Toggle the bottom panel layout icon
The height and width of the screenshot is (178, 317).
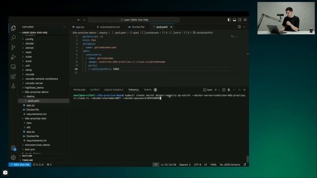click(234, 20)
